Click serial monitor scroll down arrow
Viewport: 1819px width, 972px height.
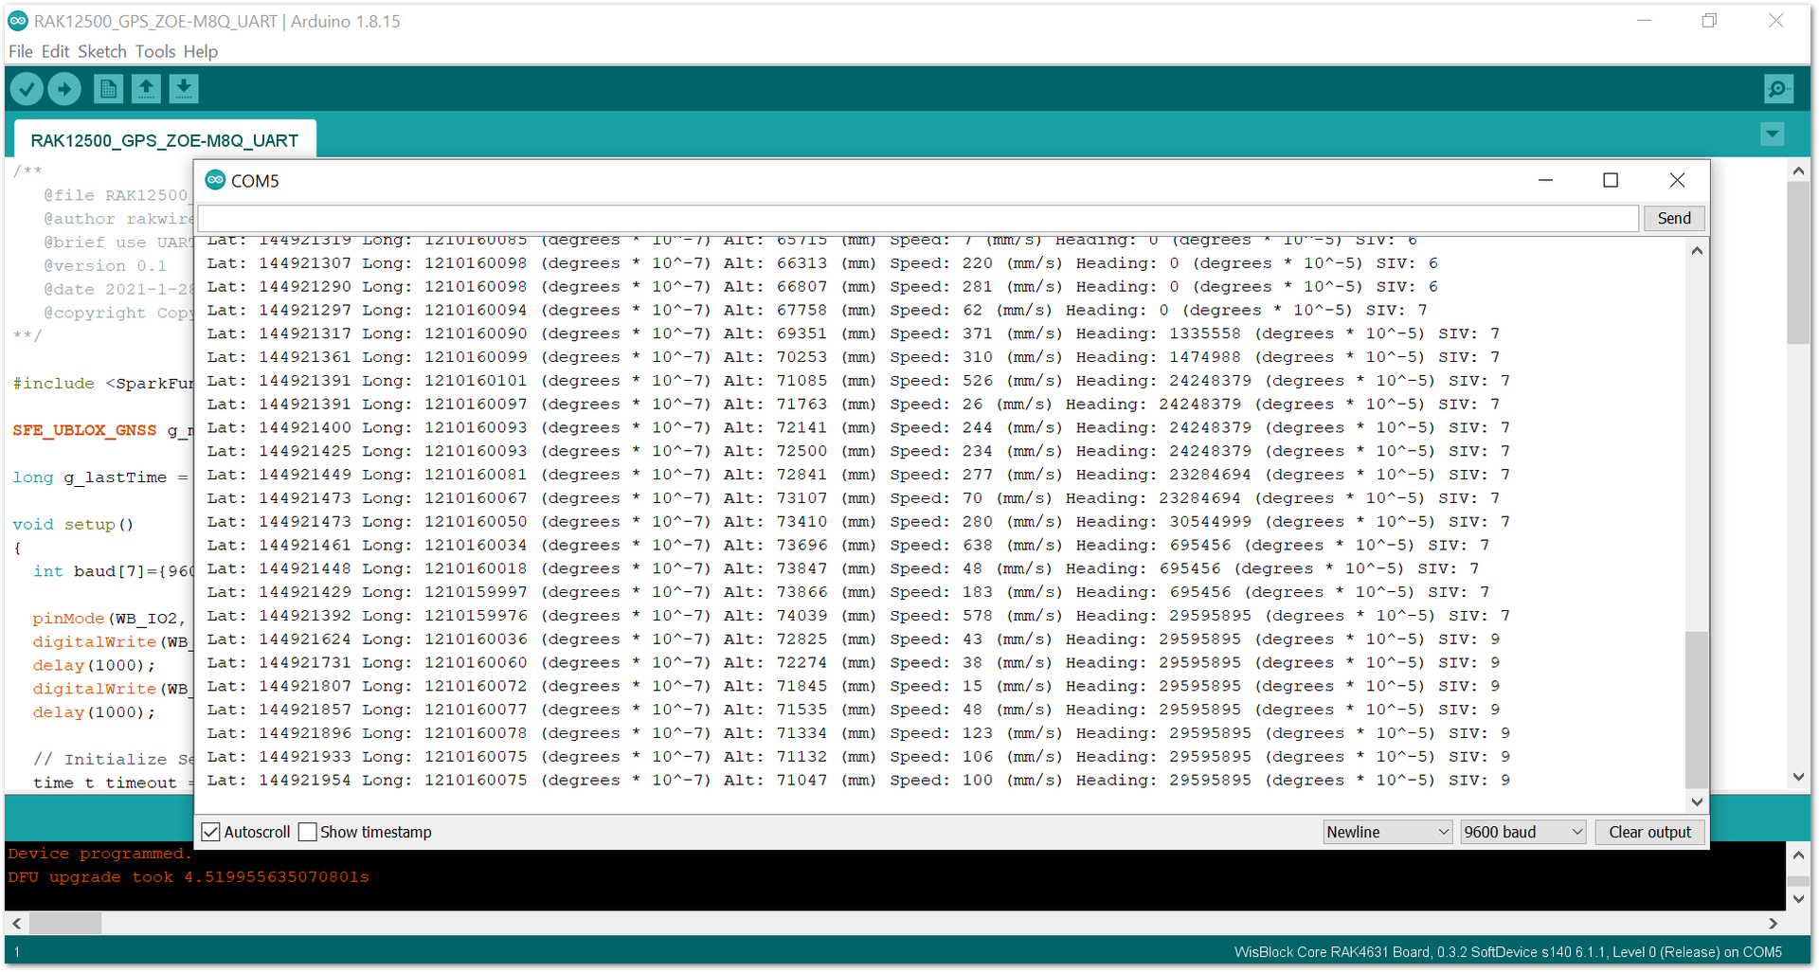coord(1697,801)
